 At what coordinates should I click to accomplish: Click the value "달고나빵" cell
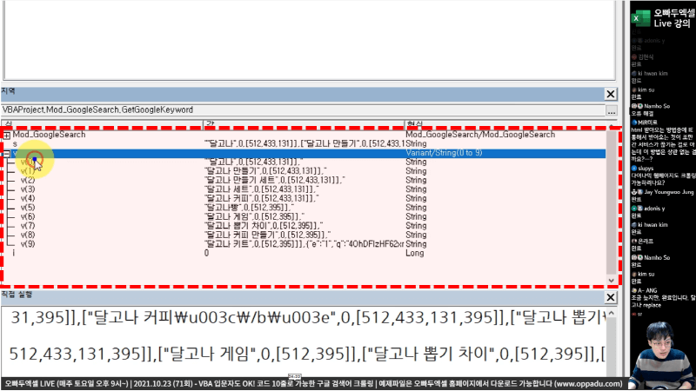pos(249,208)
